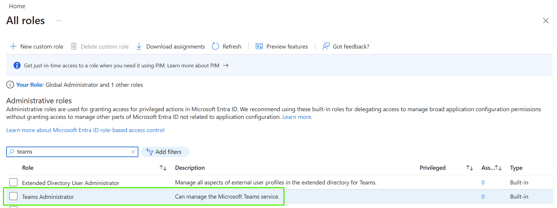This screenshot has height=208, width=557.
Task: Sort the list by Role column arrows
Action: point(163,168)
